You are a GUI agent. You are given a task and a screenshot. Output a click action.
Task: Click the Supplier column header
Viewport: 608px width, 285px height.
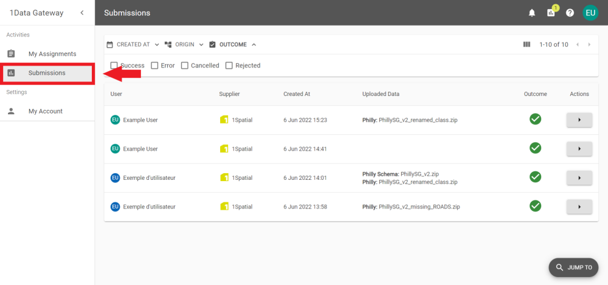(229, 94)
